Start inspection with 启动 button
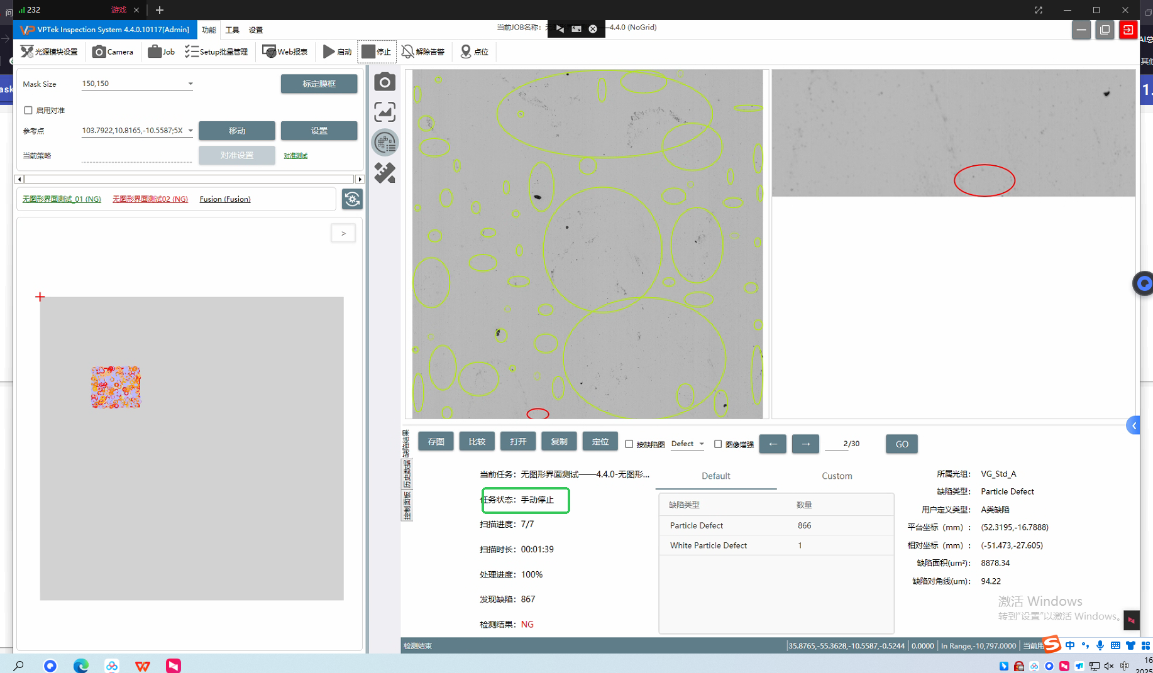The height and width of the screenshot is (673, 1153). (x=337, y=52)
